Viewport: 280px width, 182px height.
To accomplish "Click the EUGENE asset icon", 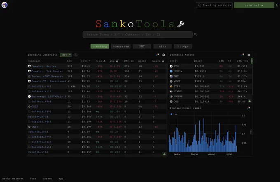I will [171, 96].
